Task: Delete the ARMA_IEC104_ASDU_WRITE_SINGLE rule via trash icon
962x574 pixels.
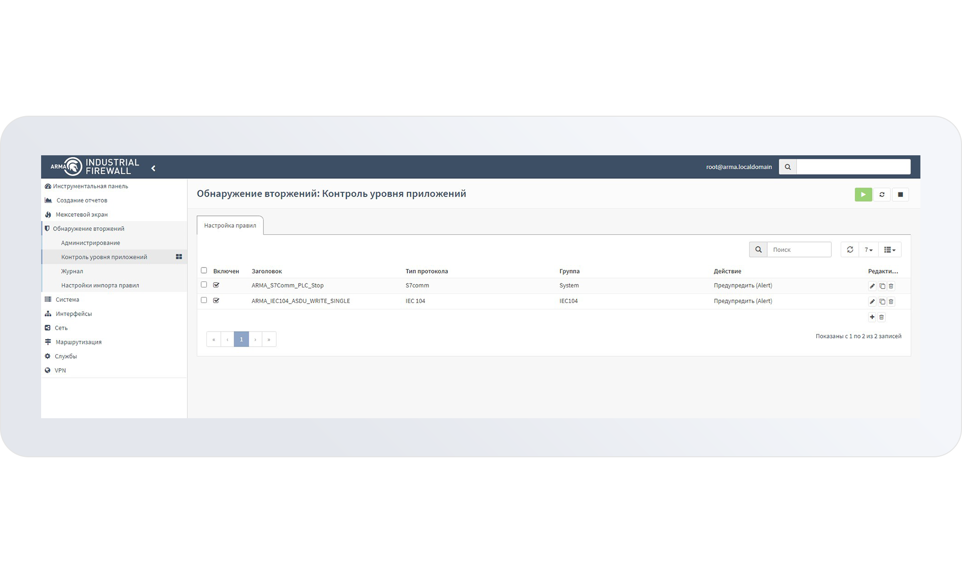Action: [x=891, y=302]
